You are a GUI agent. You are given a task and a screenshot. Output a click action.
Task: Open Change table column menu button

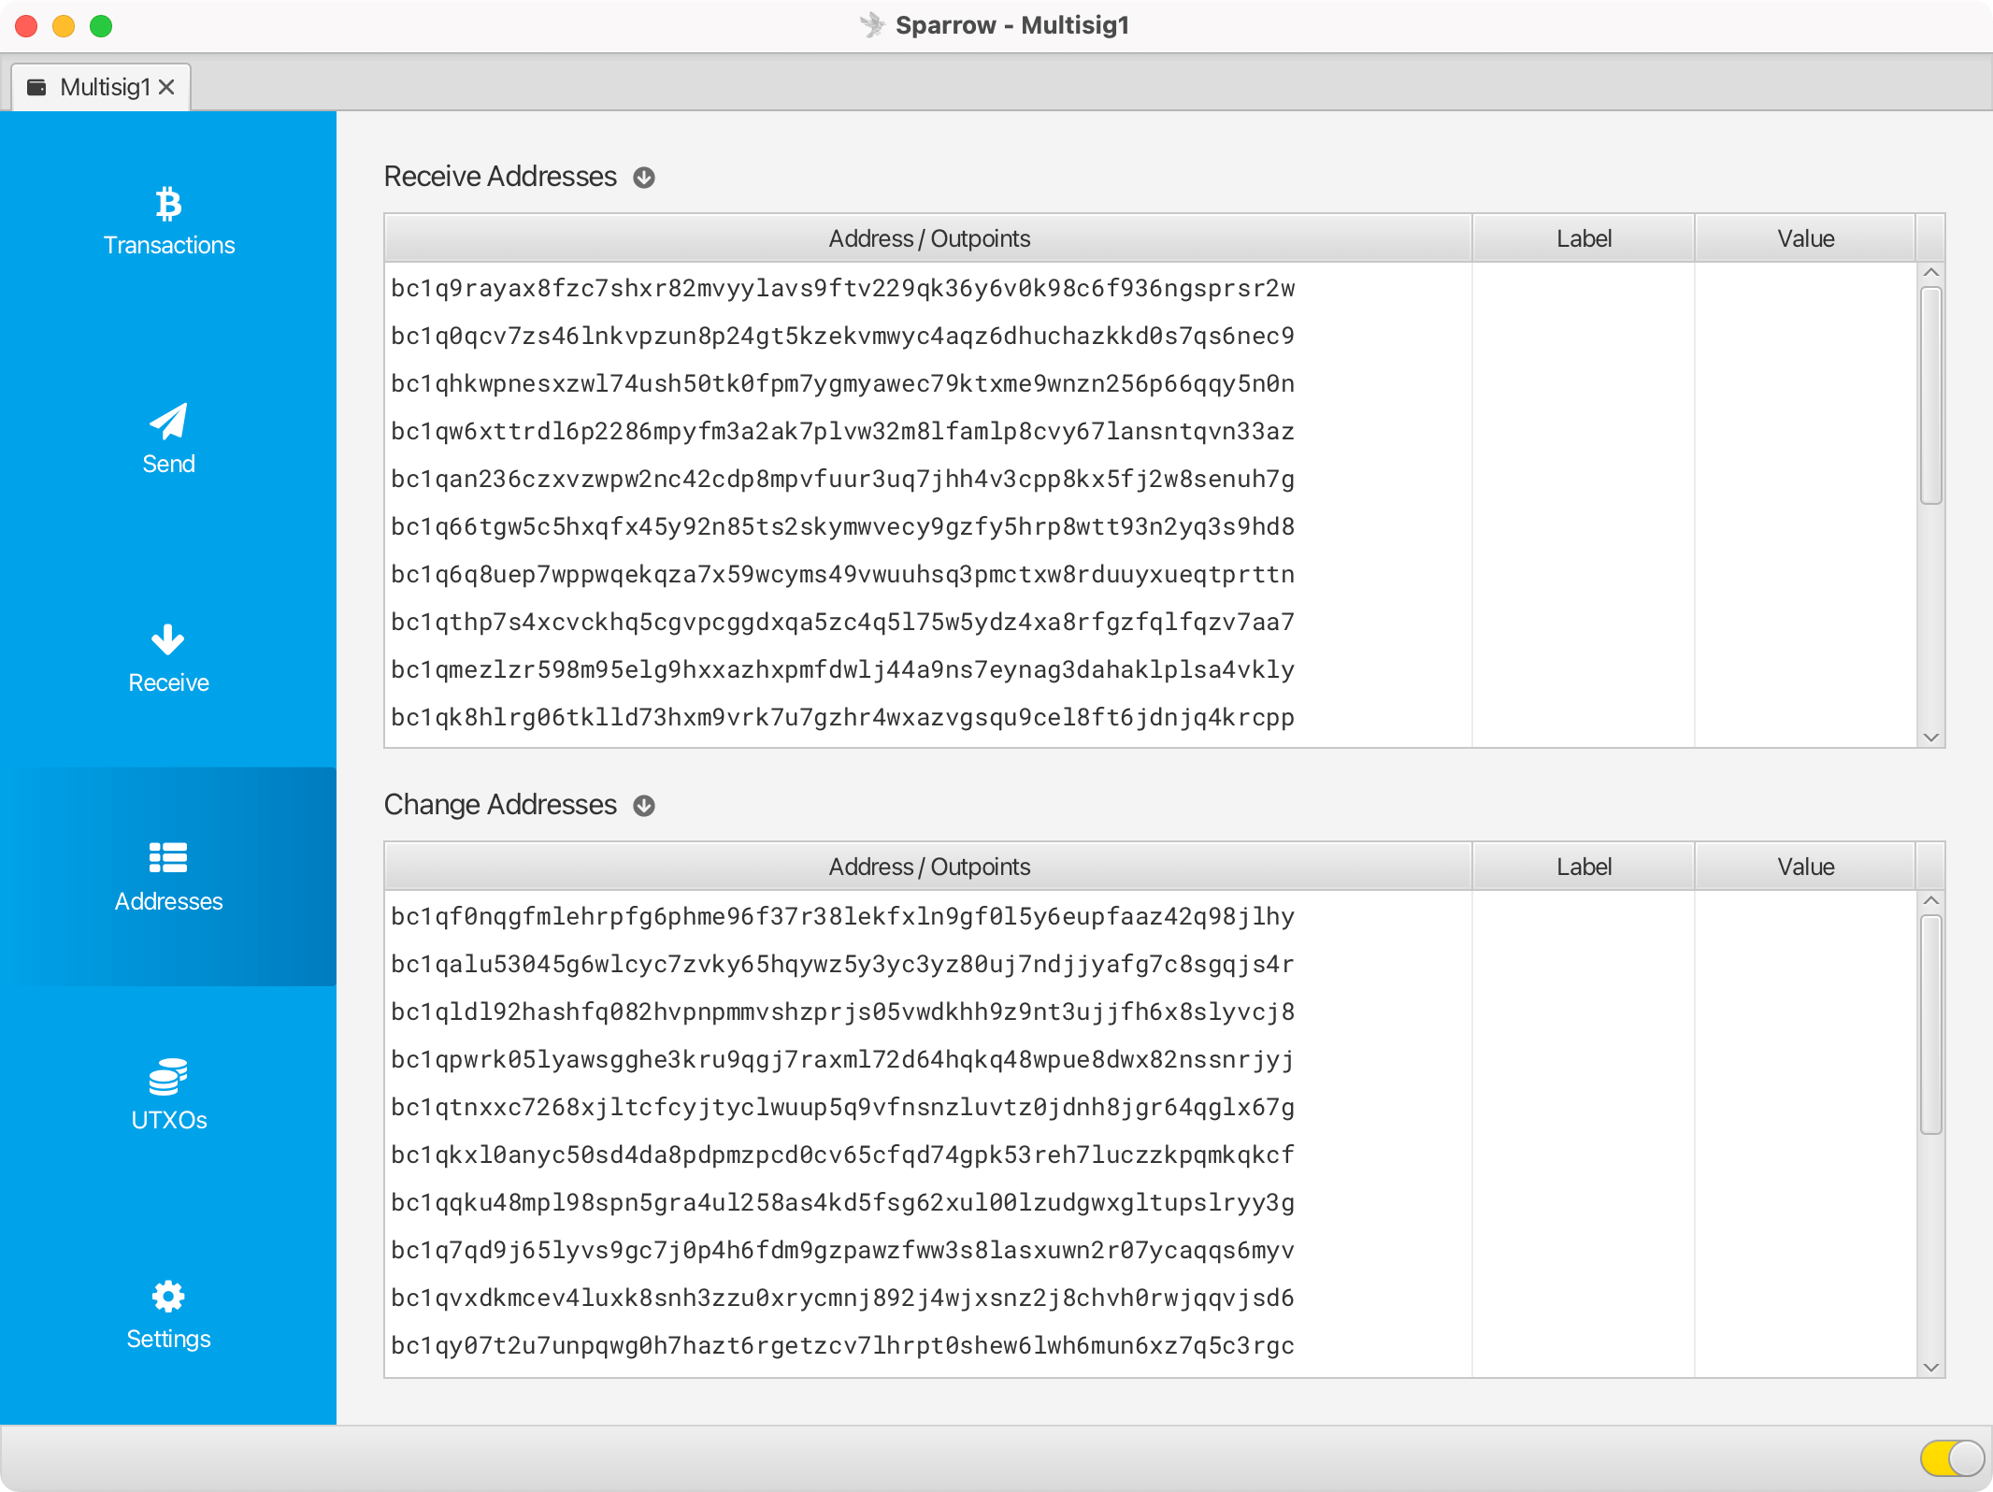[1930, 867]
